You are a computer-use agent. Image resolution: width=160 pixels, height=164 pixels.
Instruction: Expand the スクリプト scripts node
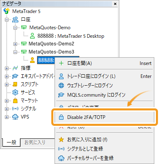tap(7, 84)
